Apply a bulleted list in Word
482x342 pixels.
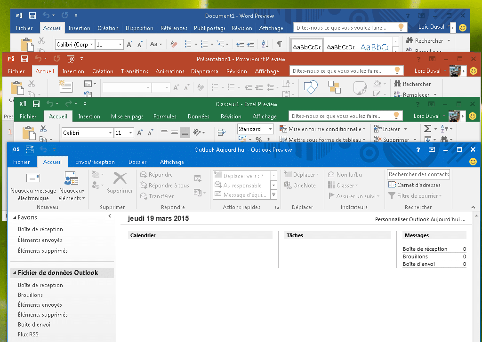pyautogui.click(x=188, y=44)
